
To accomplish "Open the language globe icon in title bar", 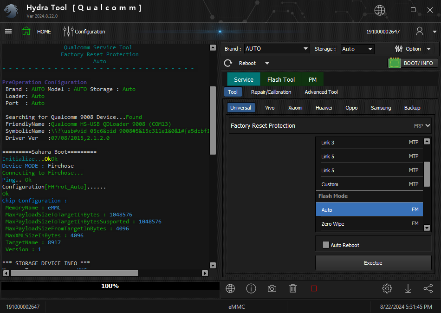I will [x=380, y=10].
